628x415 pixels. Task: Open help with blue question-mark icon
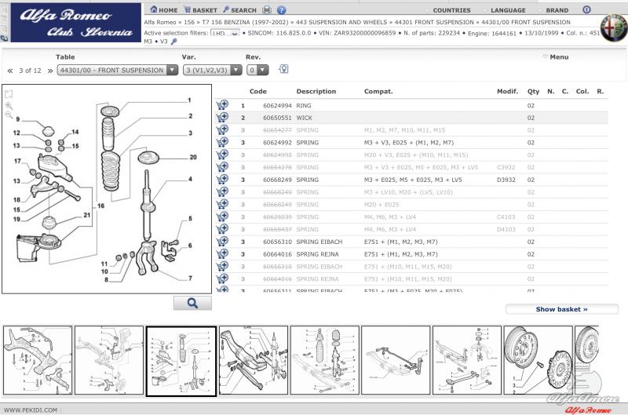click(x=282, y=10)
